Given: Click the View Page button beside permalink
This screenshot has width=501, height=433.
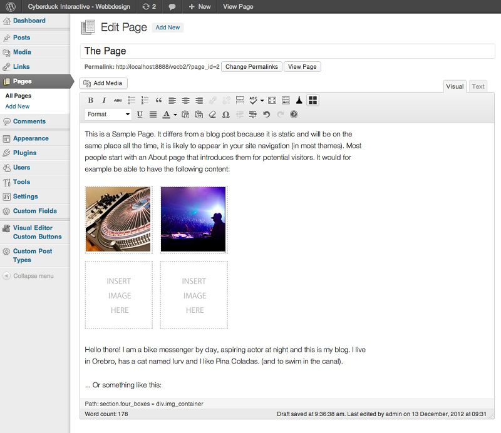Looking at the screenshot, I should pyautogui.click(x=302, y=67).
